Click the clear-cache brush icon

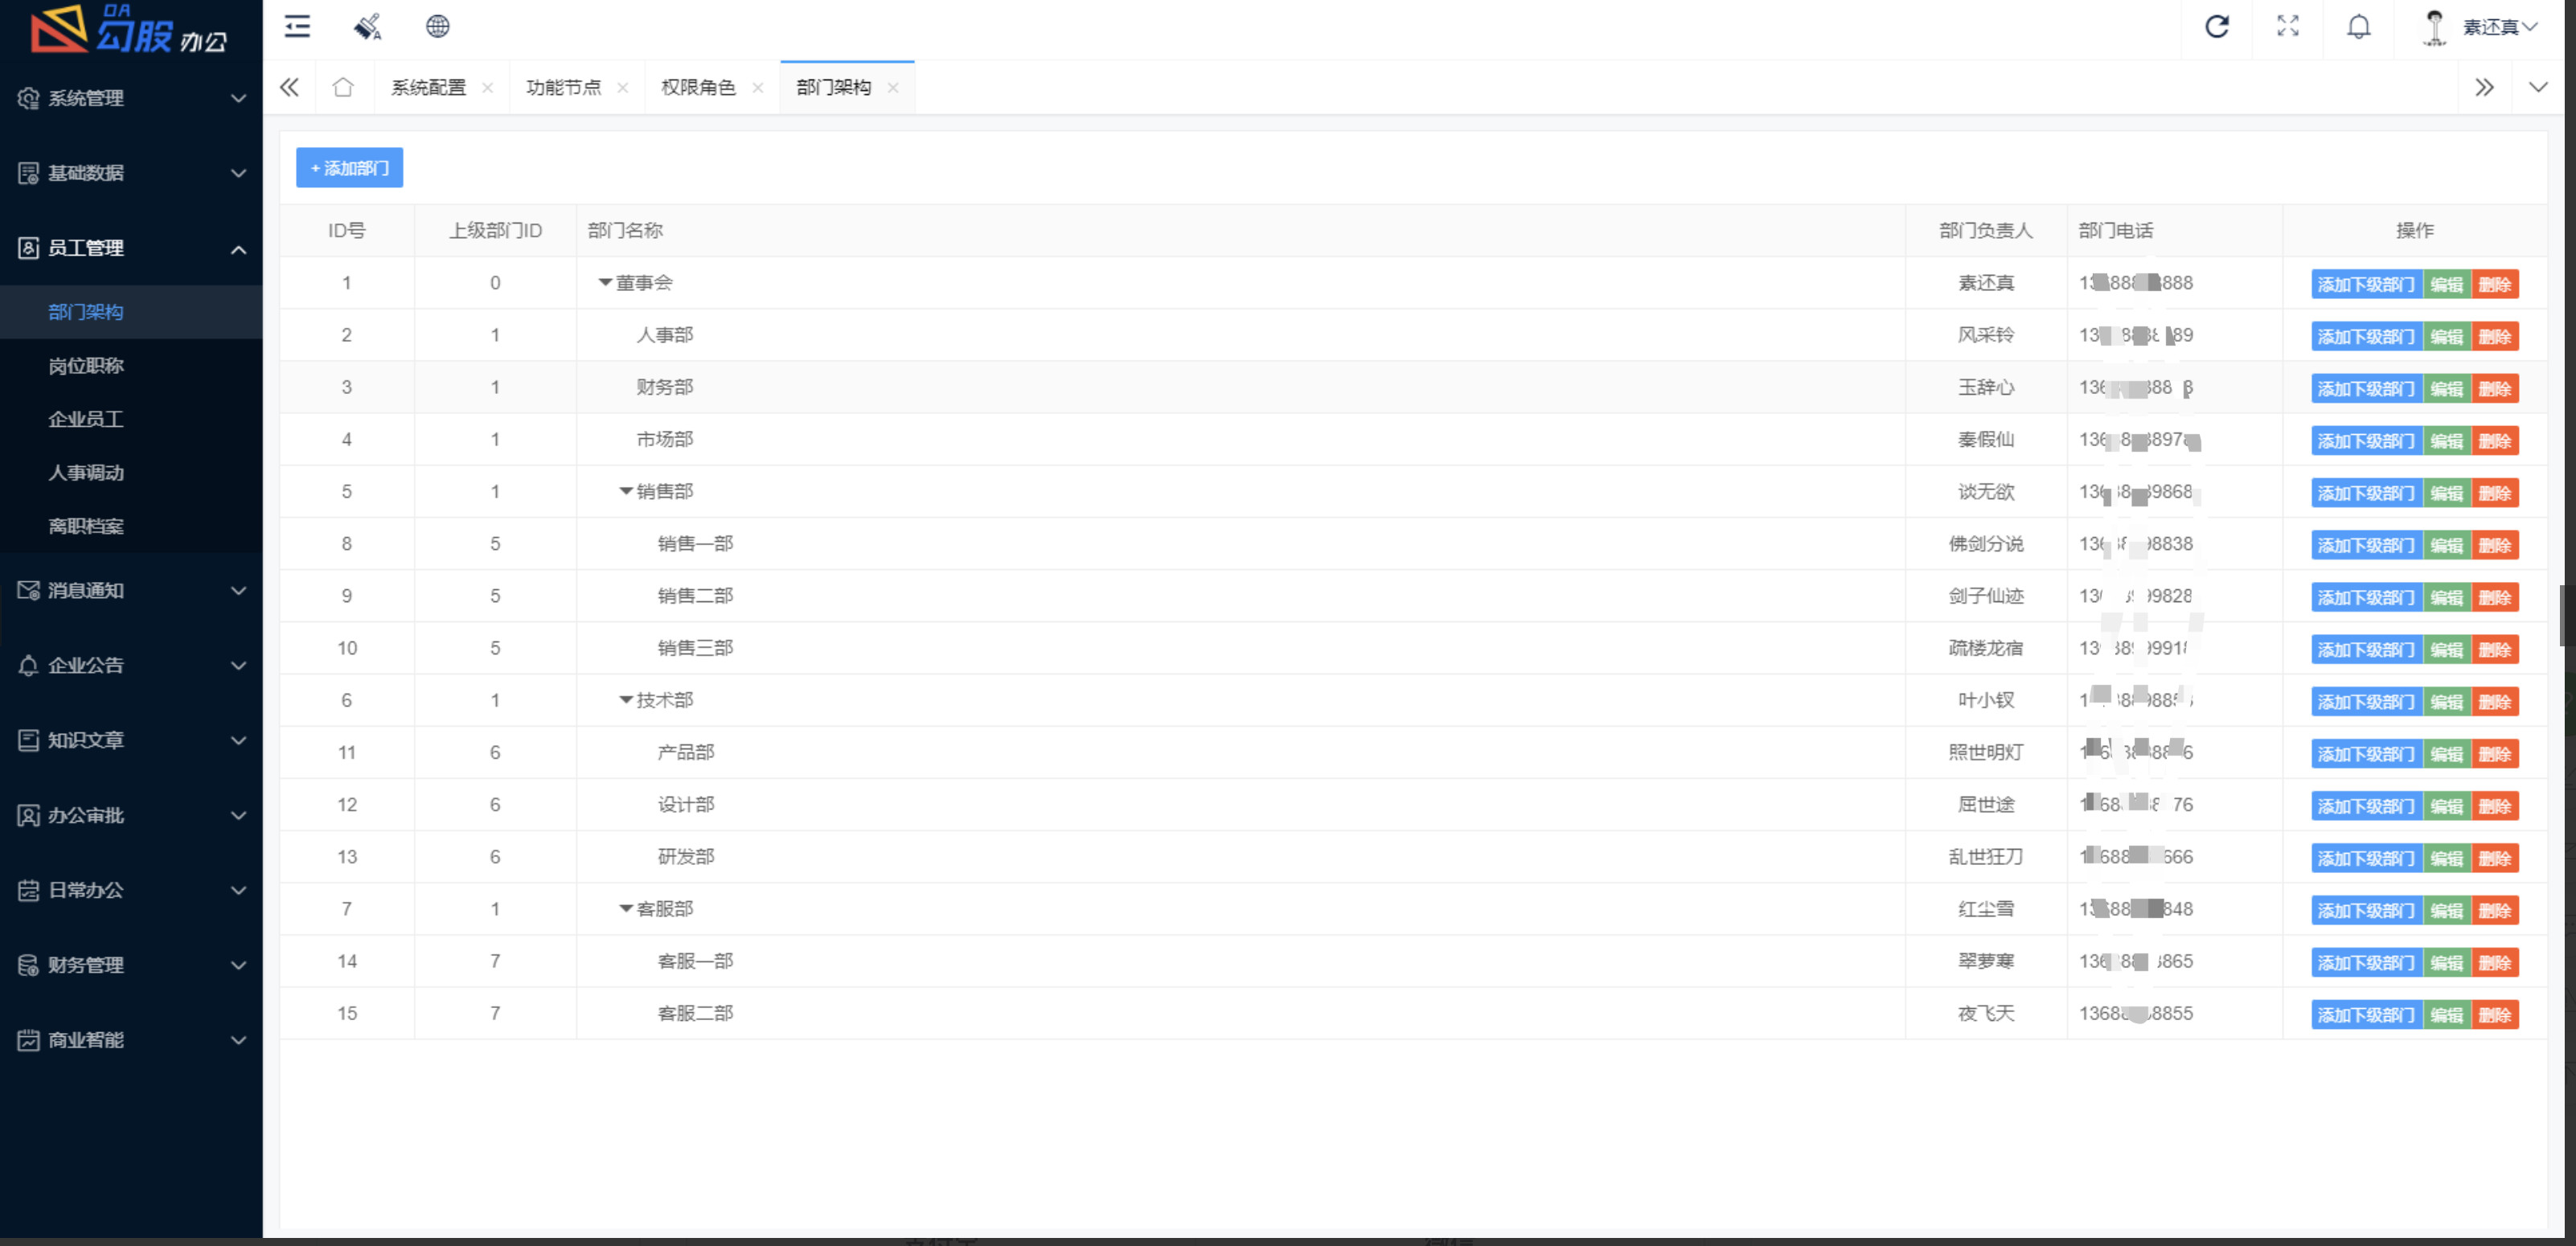[x=367, y=26]
